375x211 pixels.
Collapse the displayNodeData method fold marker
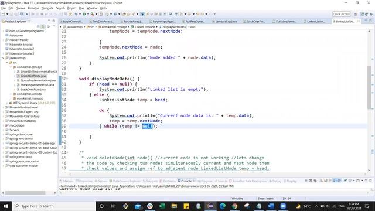coord(68,79)
